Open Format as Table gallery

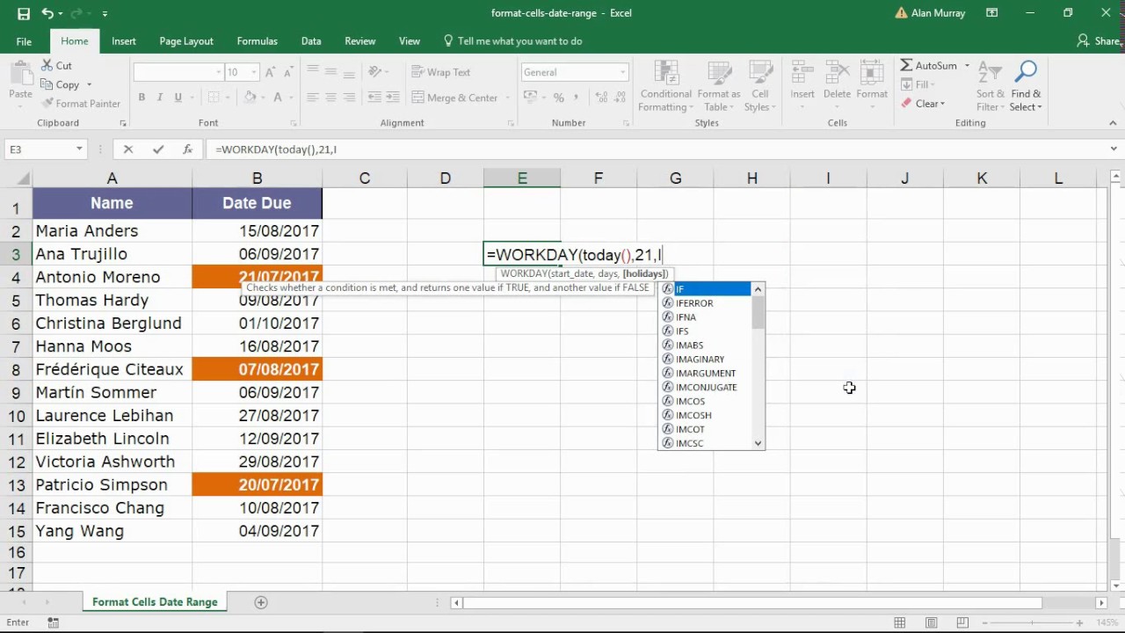[719, 86]
